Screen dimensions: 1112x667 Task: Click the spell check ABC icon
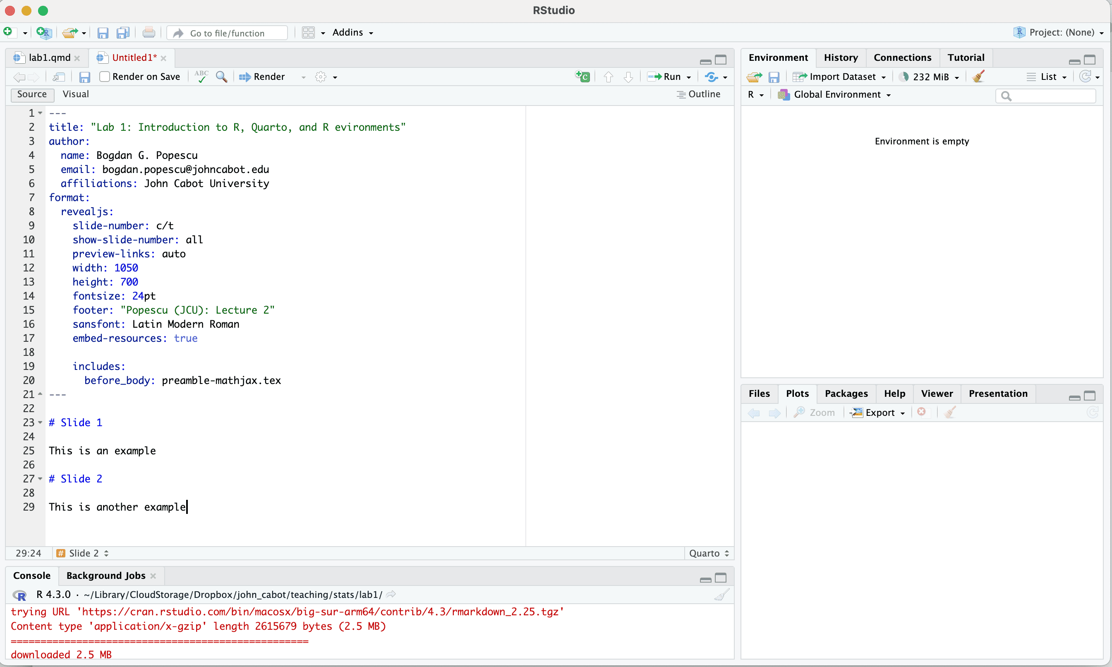(x=201, y=77)
